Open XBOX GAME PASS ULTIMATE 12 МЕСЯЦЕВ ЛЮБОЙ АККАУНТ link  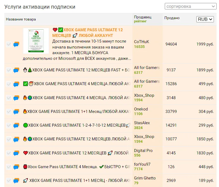88,33
